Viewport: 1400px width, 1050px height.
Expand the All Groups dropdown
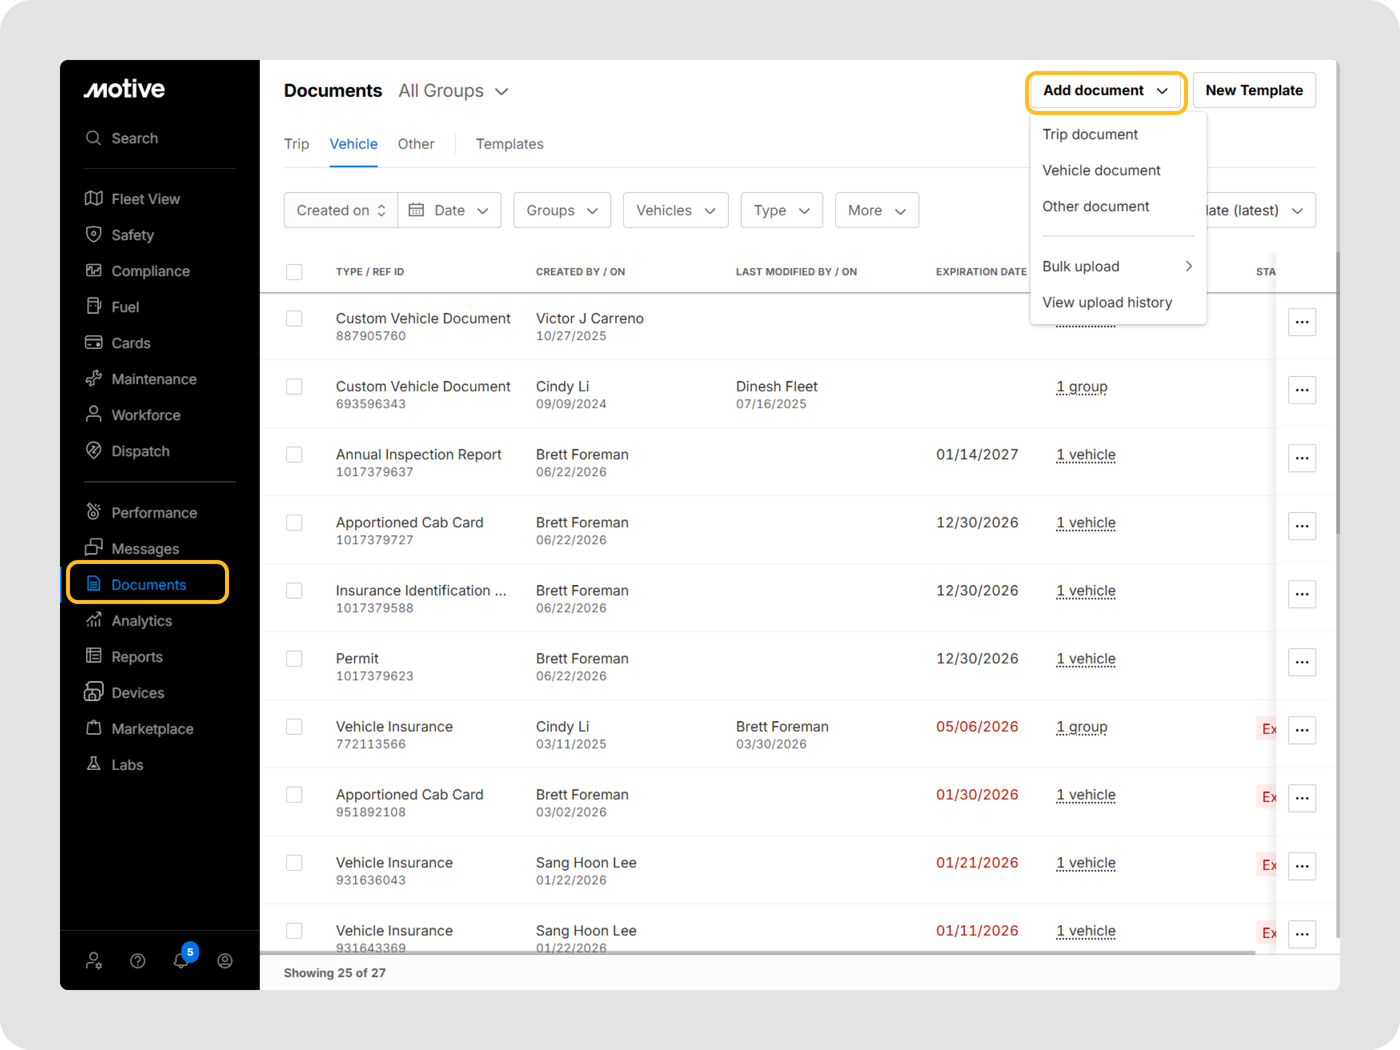(x=453, y=90)
